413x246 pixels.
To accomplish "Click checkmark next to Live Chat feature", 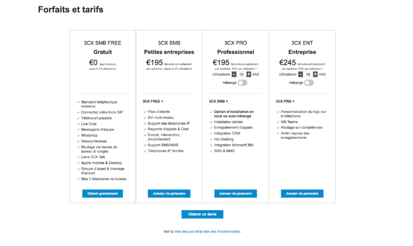I will click(x=78, y=124).
